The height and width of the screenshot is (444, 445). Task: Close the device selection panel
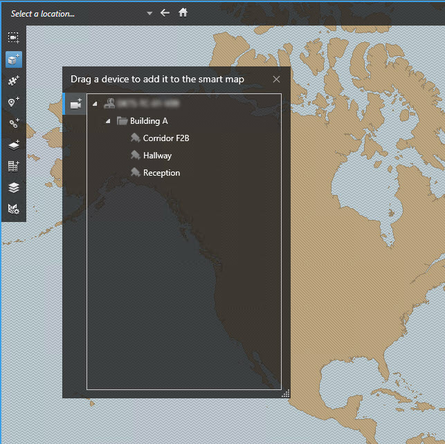coord(277,80)
